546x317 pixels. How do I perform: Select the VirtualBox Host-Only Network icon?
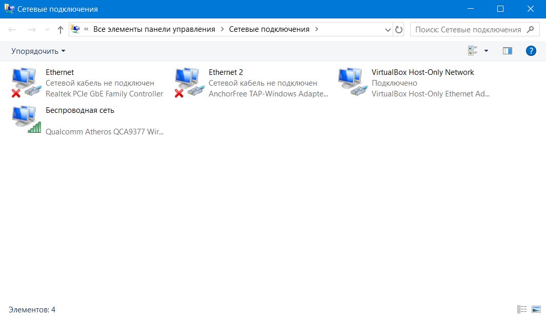point(352,82)
